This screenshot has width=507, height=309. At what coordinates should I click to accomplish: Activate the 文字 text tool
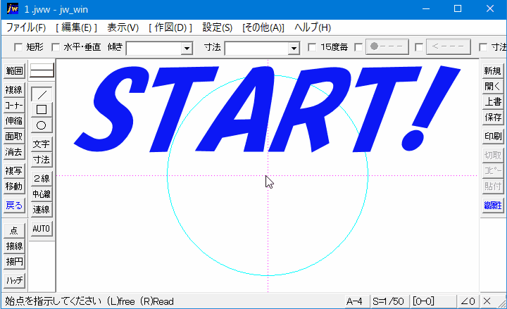click(42, 144)
